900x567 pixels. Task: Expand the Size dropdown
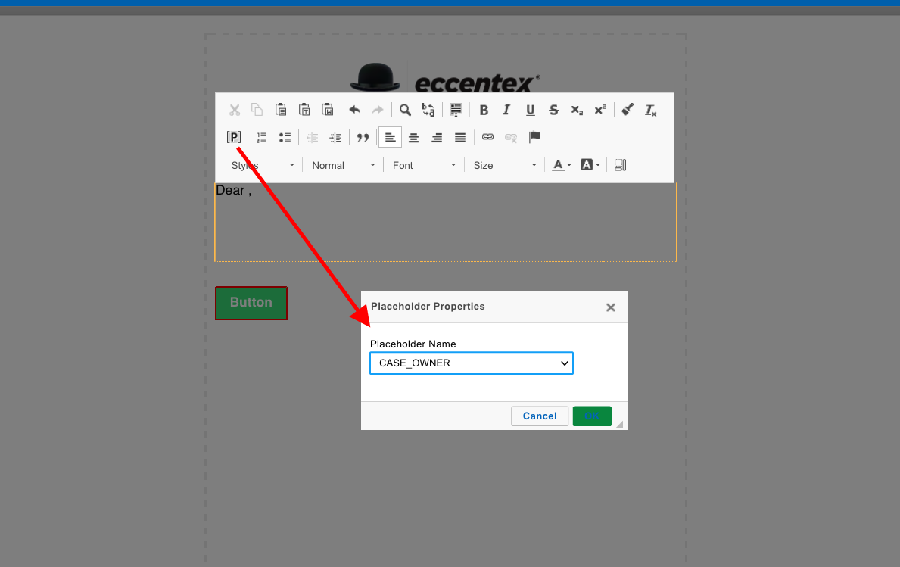click(505, 165)
